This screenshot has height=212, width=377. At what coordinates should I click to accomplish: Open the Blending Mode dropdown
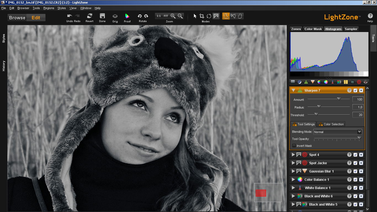tap(337, 132)
